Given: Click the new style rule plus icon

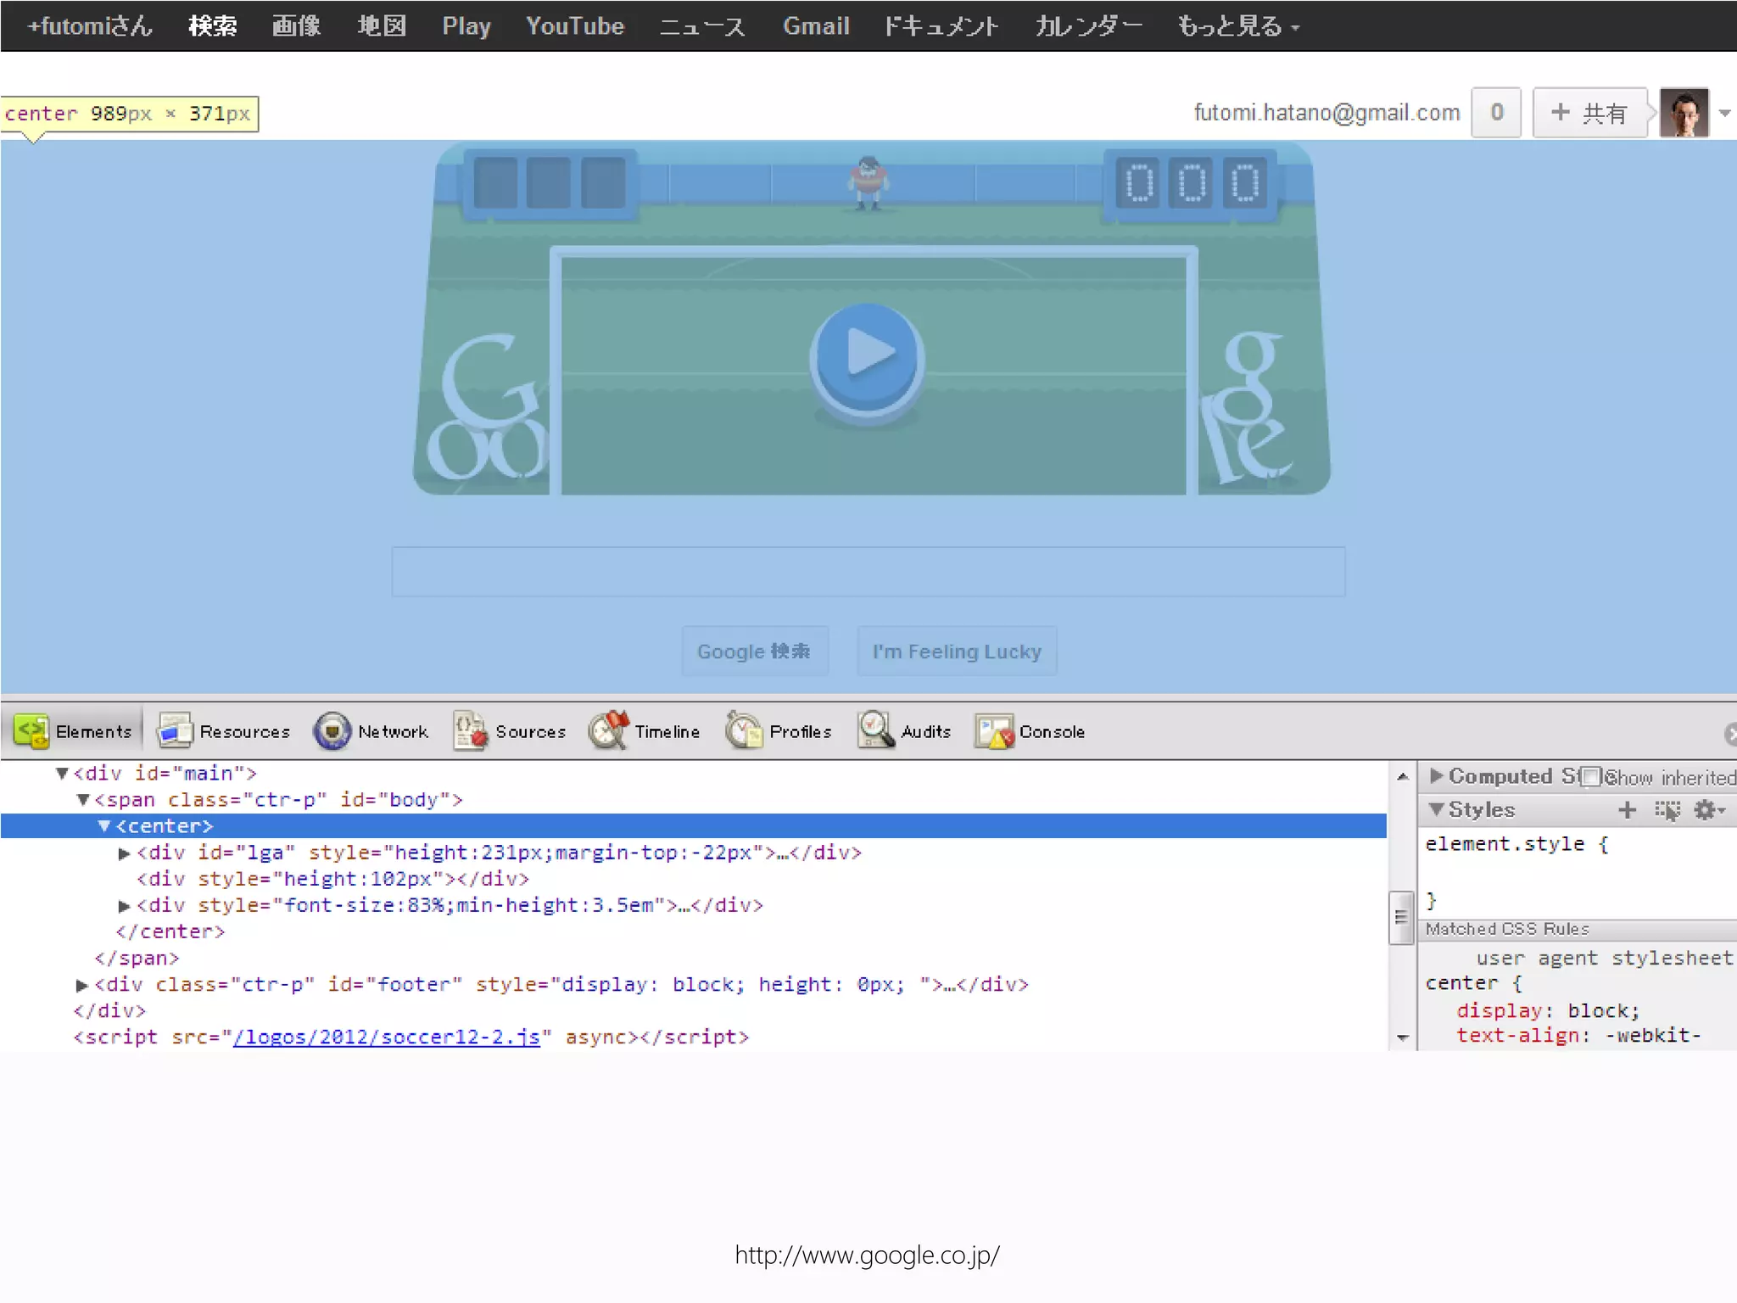Looking at the screenshot, I should (1627, 810).
